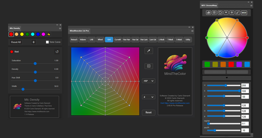
Task: Collapse the ChromaWarp panel with double arrows
Action: (248, 2)
